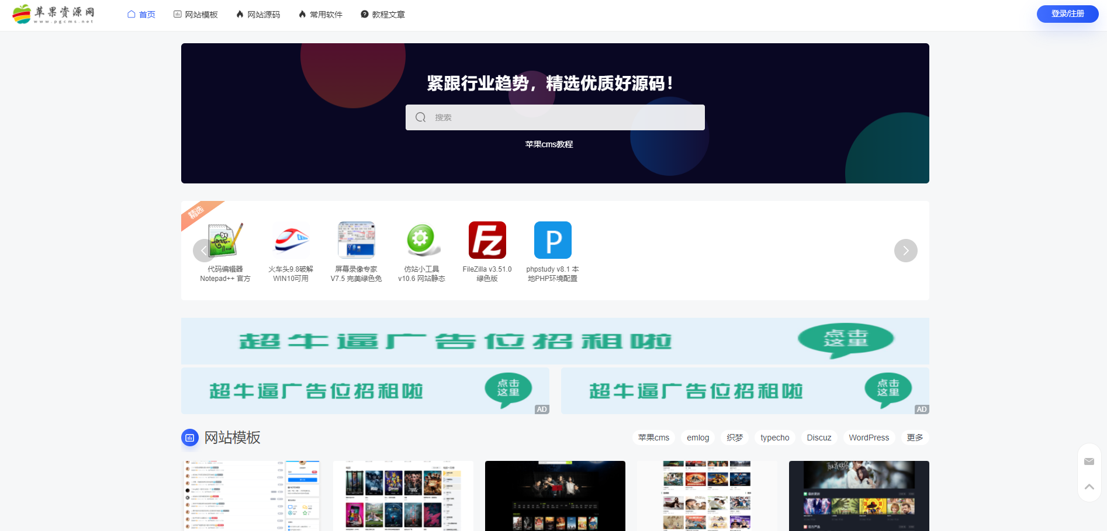
Task: Click the 苹果资源网 site logo
Action: pyautogui.click(x=53, y=14)
